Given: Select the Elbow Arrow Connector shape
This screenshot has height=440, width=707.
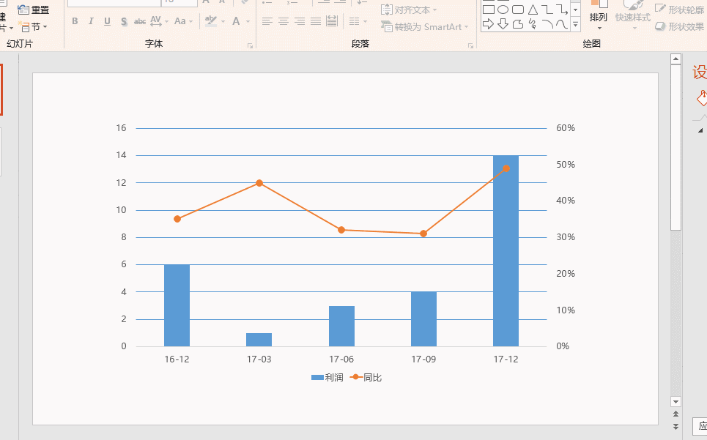Looking at the screenshot, I should coord(562,10).
